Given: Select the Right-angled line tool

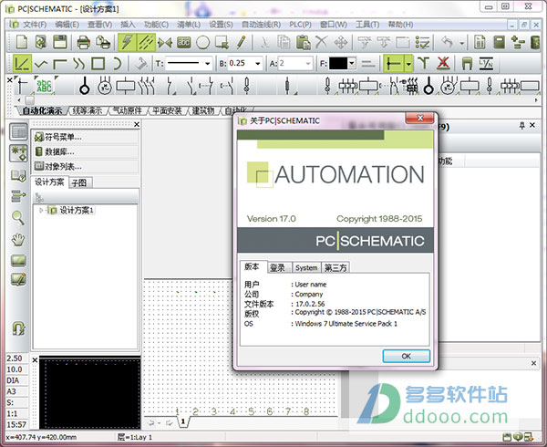Looking at the screenshot, I should point(60,64).
